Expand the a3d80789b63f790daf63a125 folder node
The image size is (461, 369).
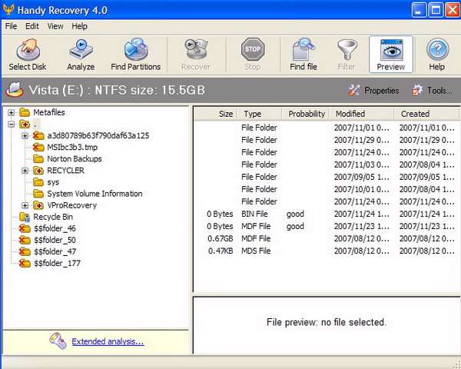click(25, 135)
